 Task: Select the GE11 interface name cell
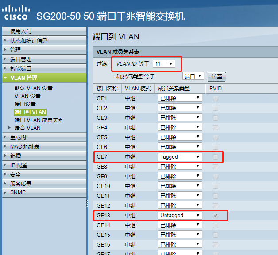coord(103,196)
